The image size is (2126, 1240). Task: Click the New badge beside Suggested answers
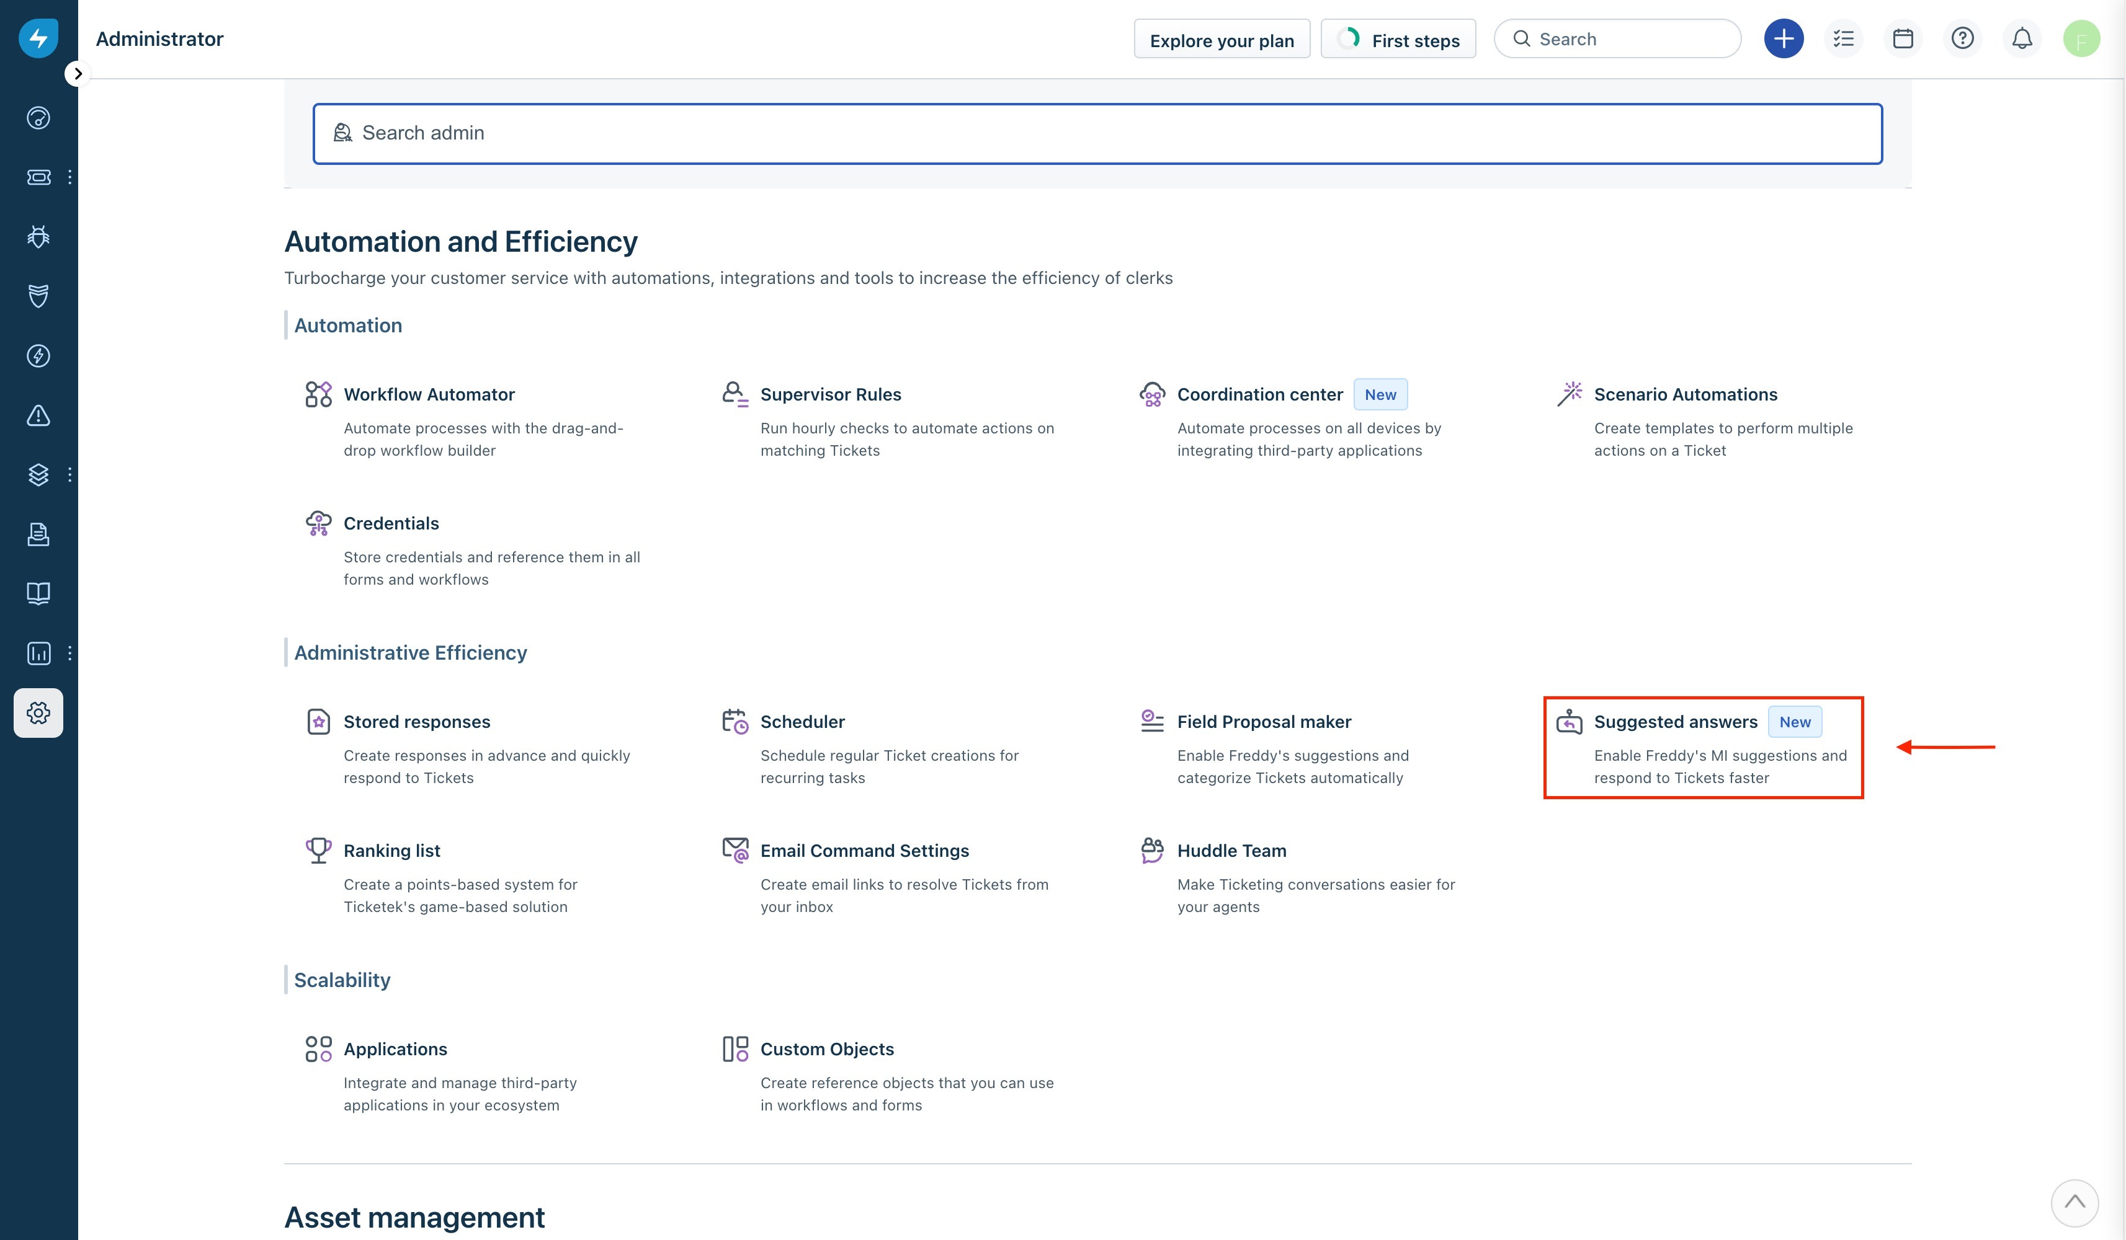click(1795, 722)
